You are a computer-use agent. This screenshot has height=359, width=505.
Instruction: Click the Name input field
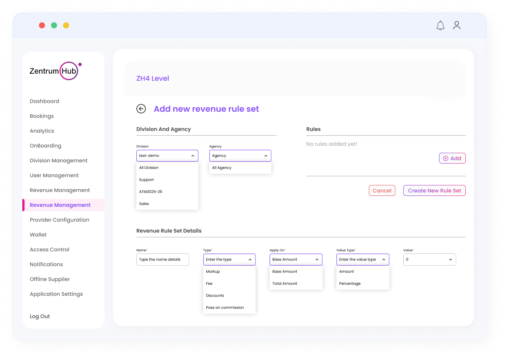[163, 260]
